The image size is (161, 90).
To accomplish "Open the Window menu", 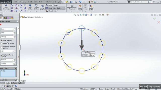I will [49, 2].
